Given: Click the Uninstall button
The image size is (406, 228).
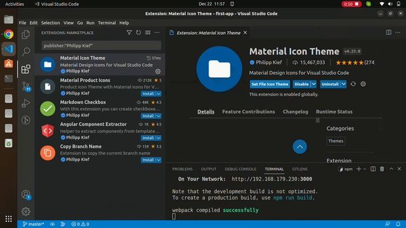Looking at the screenshot, I should 330,84.
